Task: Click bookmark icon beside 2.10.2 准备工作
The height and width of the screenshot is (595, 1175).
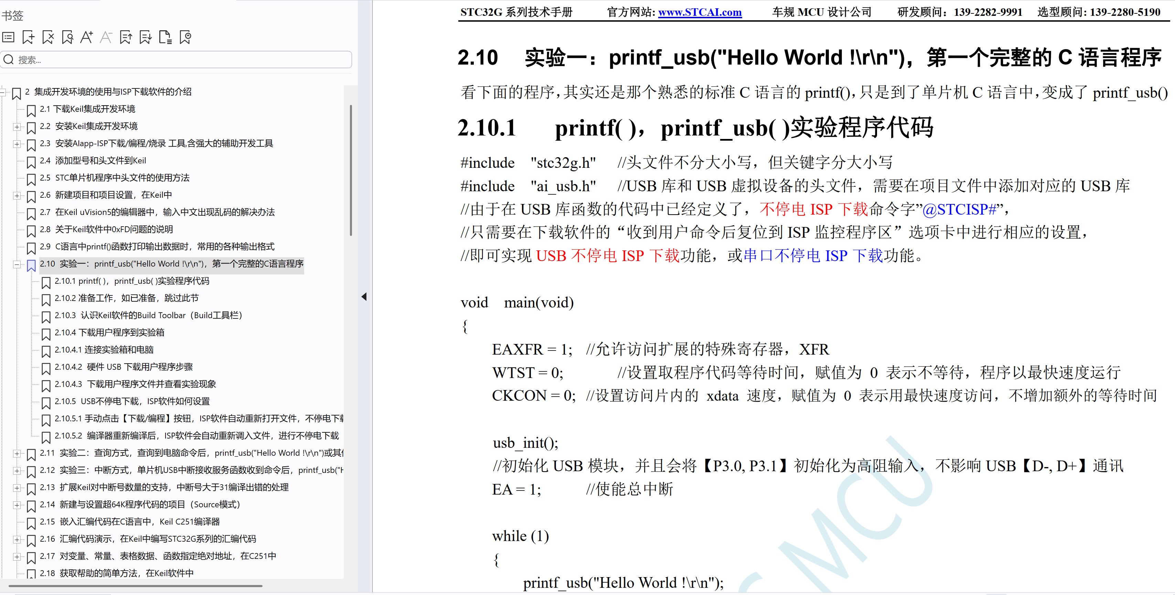Action: pyautogui.click(x=46, y=300)
